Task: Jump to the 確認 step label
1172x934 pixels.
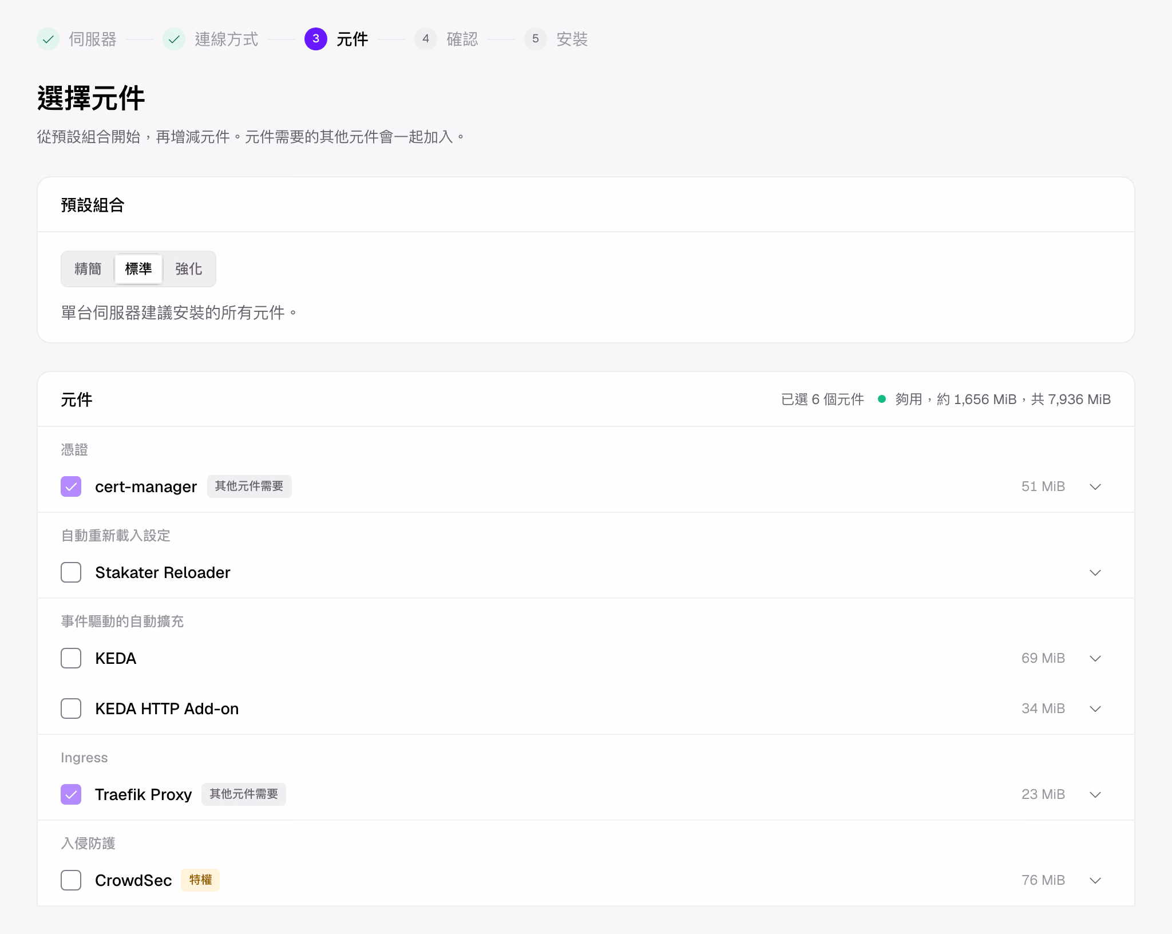Action: pos(462,39)
